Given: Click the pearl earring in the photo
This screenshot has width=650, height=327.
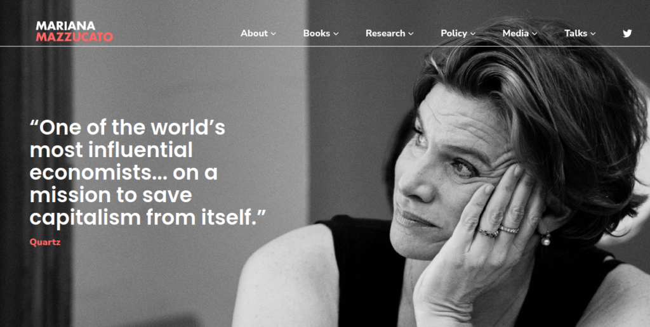Looking at the screenshot, I should (x=545, y=240).
